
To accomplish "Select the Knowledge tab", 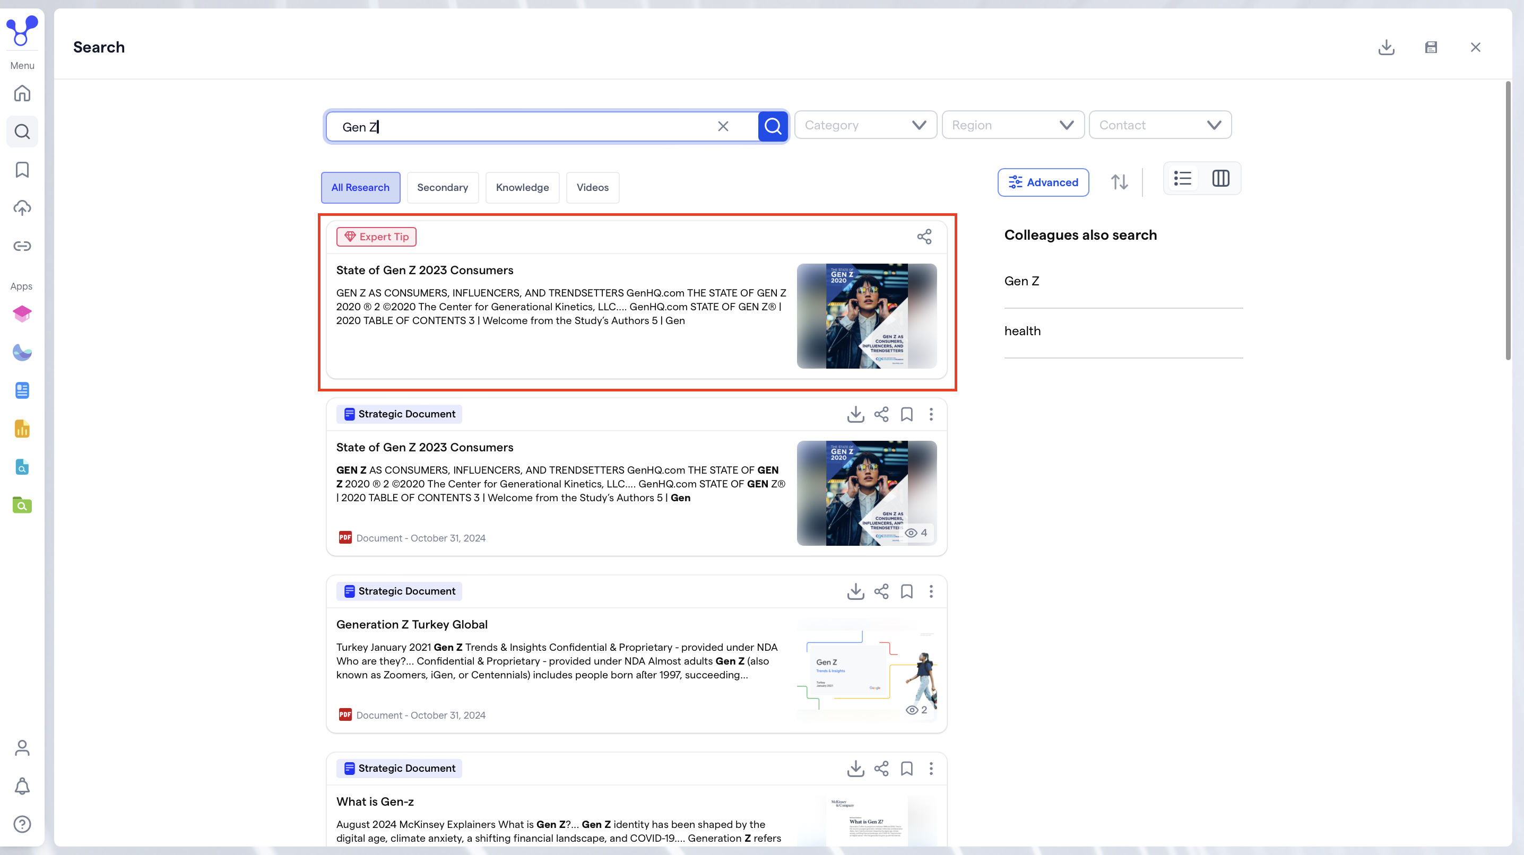I will [x=522, y=187].
